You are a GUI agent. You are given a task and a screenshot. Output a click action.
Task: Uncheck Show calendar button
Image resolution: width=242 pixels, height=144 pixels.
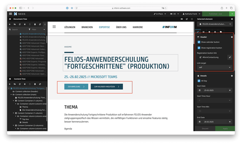tap(199, 42)
